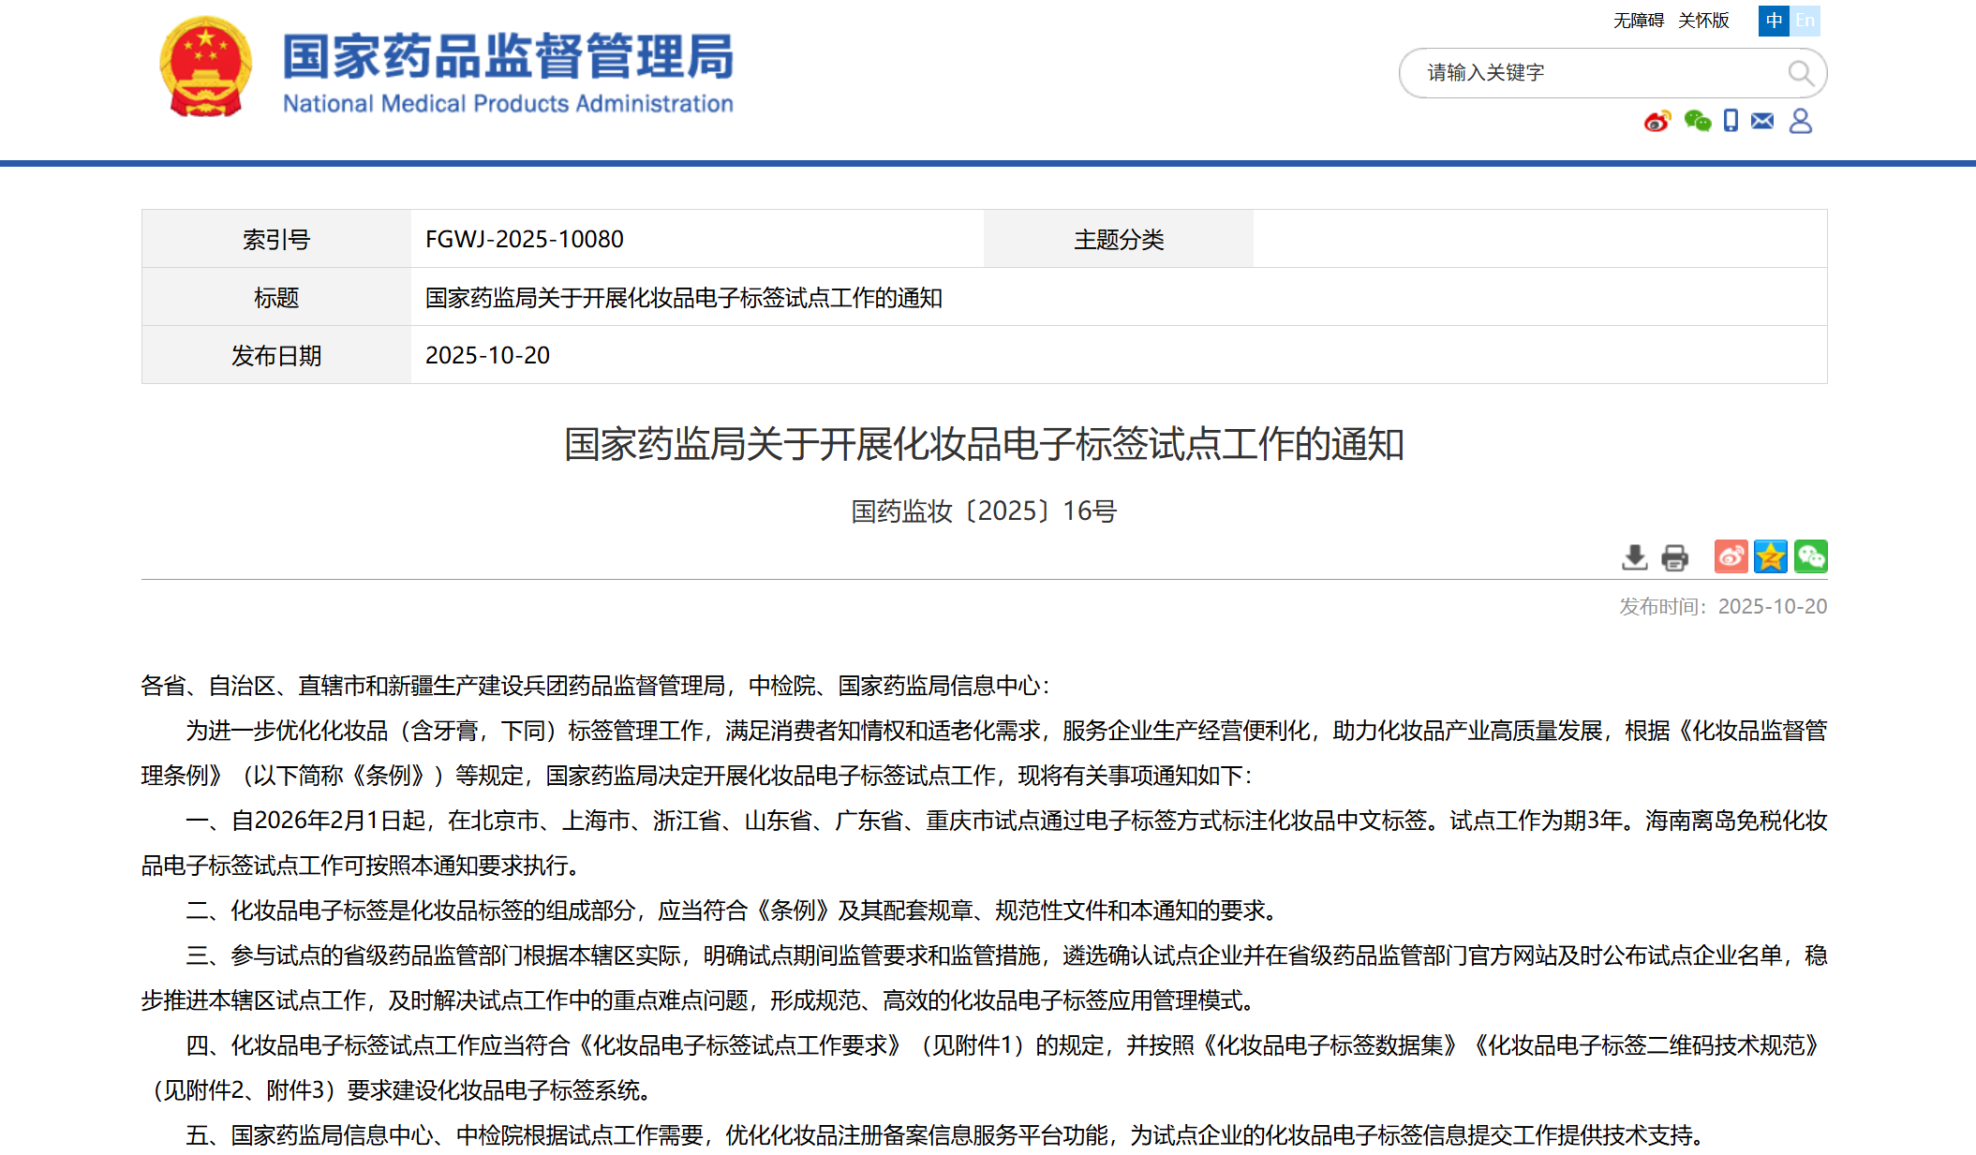Screen dimensions: 1976x1155
Task: Click the search magnifier icon
Action: [x=1800, y=73]
